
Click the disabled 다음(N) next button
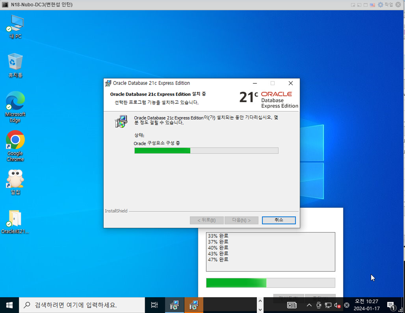tap(241, 220)
